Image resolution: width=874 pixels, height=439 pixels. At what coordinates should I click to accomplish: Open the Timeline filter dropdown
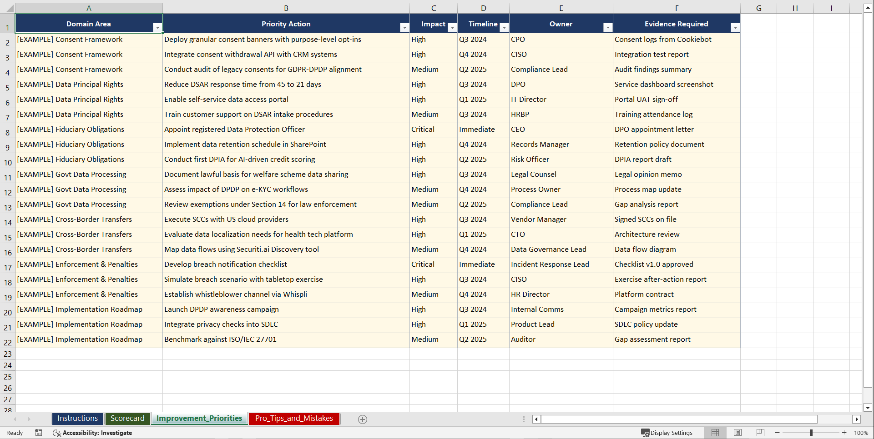pyautogui.click(x=504, y=28)
